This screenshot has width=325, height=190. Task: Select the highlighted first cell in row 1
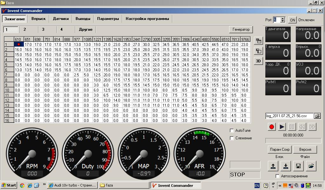(x=19, y=44)
